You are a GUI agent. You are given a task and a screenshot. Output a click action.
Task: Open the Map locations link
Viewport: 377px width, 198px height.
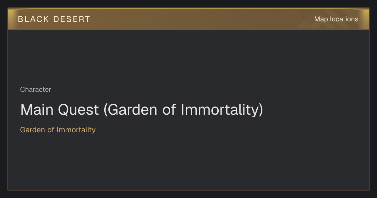[336, 19]
